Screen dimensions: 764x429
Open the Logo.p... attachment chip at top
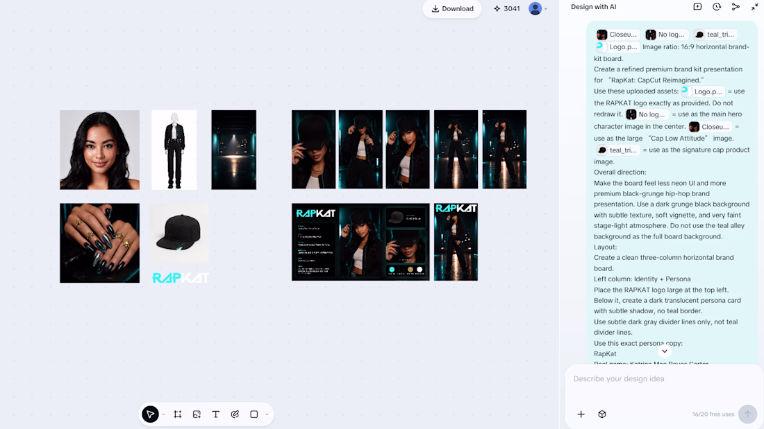[x=617, y=47]
